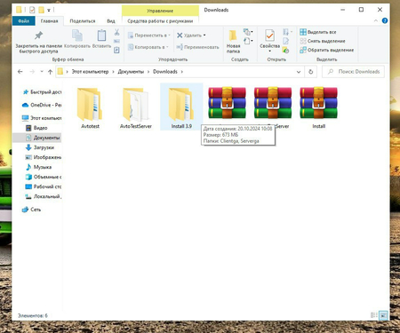Click the Cut scissors icon
Image resolution: width=400 pixels, height=333 pixels.
tap(116, 32)
